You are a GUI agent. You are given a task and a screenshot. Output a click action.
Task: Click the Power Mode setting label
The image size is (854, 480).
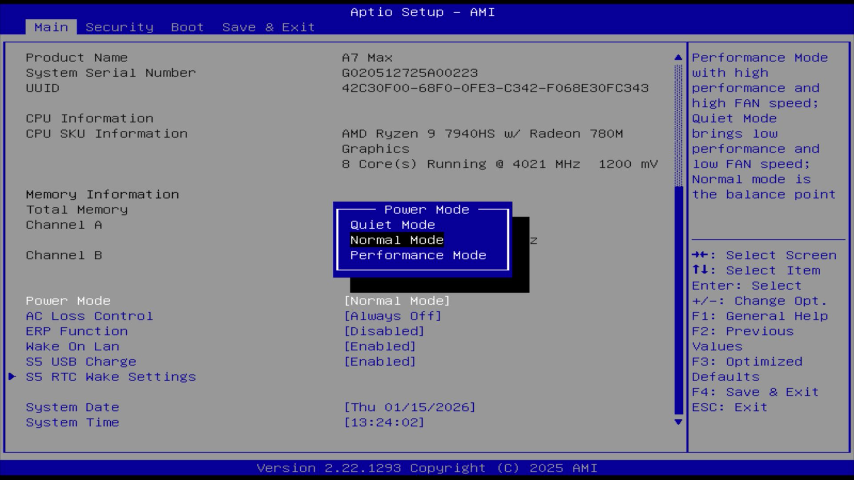68,301
